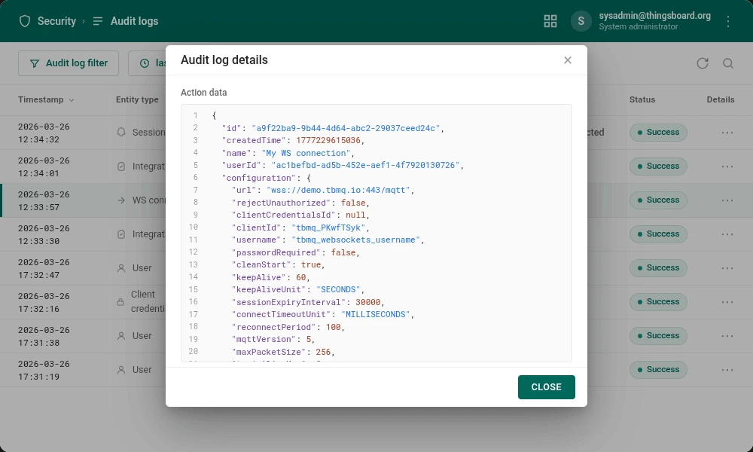Viewport: 753px width, 452px height.
Task: Click the clientId value tbmq_PKwfTSyk
Action: [x=328, y=228]
